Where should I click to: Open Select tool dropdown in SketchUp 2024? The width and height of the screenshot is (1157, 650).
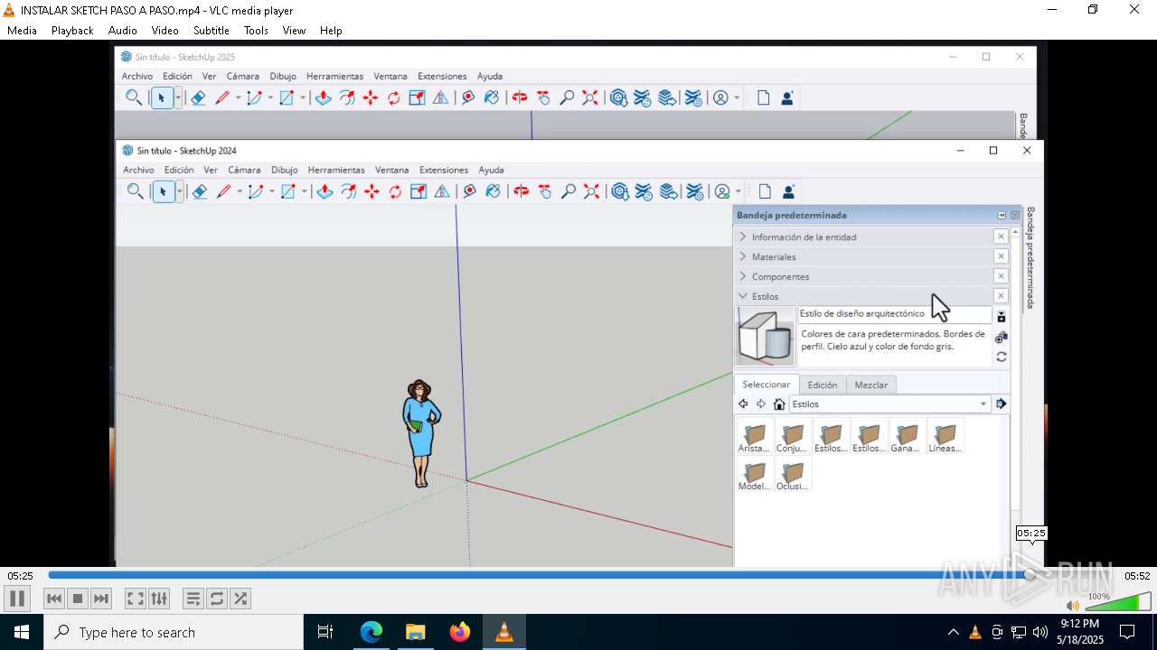tap(179, 191)
